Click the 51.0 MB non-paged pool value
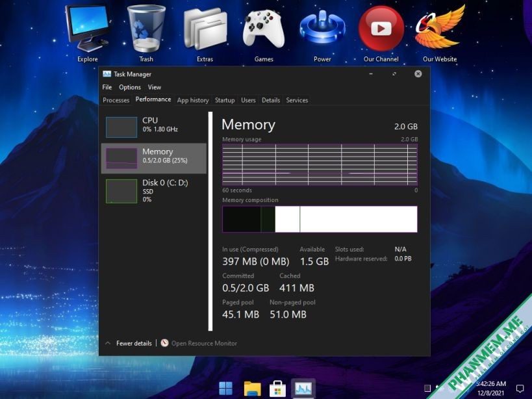The width and height of the screenshot is (532, 399). point(288,315)
